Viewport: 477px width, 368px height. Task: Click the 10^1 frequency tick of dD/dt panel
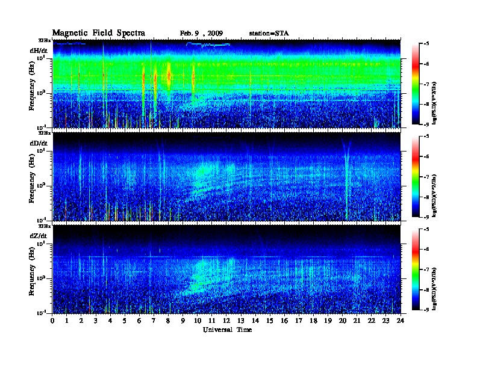click(41, 150)
